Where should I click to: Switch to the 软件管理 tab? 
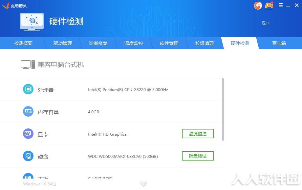click(169, 43)
